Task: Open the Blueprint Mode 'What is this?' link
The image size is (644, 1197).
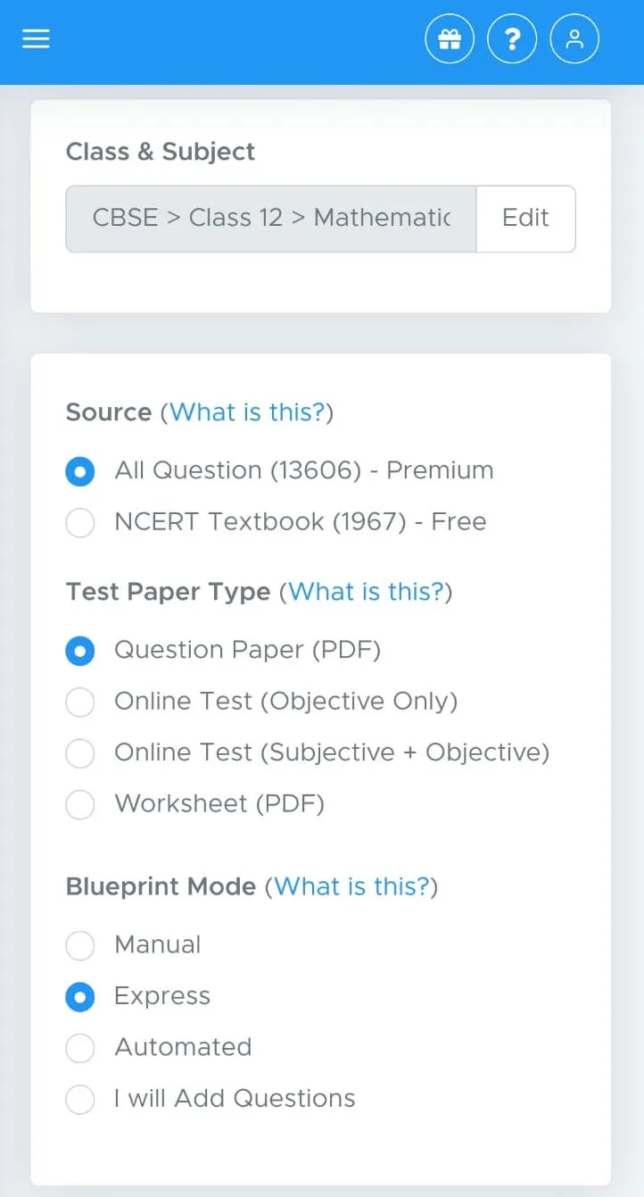Action: pos(353,886)
